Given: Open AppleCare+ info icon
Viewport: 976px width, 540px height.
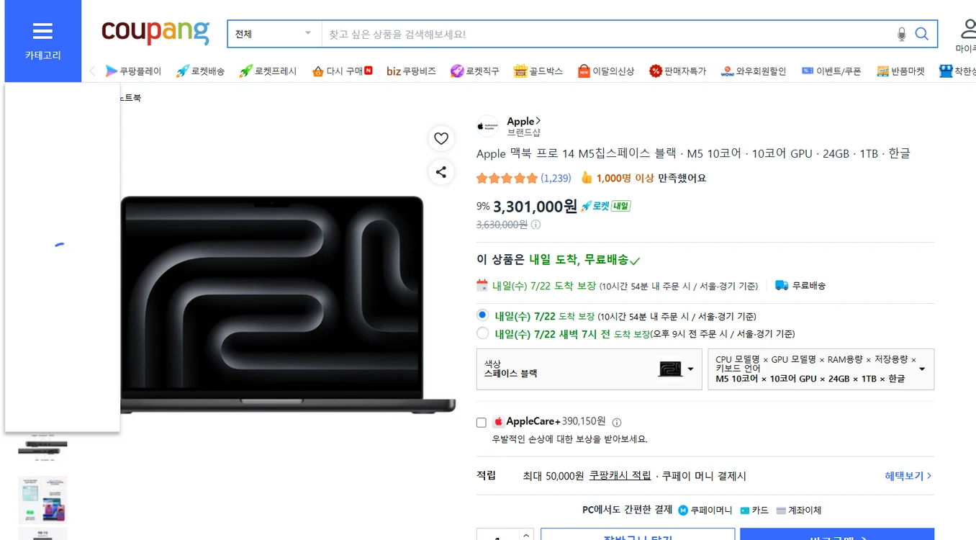Looking at the screenshot, I should pyautogui.click(x=616, y=423).
